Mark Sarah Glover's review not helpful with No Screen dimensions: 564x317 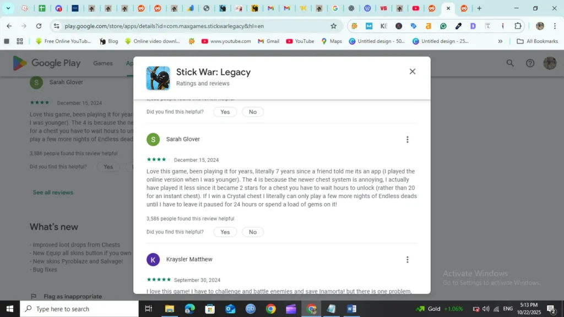coord(252,232)
